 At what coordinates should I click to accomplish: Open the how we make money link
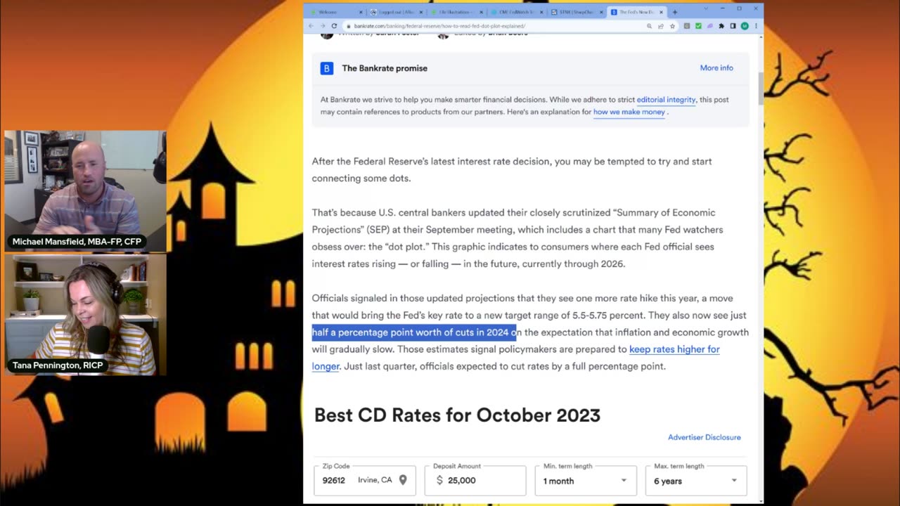click(629, 112)
